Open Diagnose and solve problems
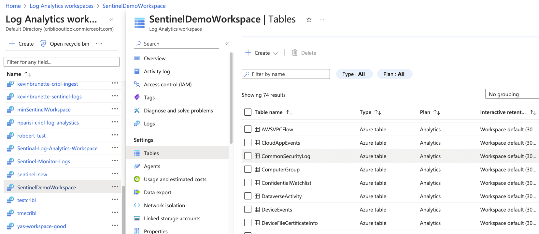Viewport: 539px width, 234px height. pyautogui.click(x=178, y=111)
